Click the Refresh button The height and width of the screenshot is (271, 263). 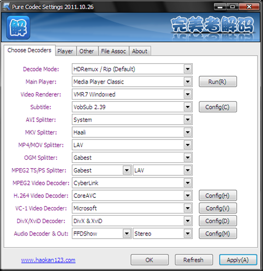point(194,260)
